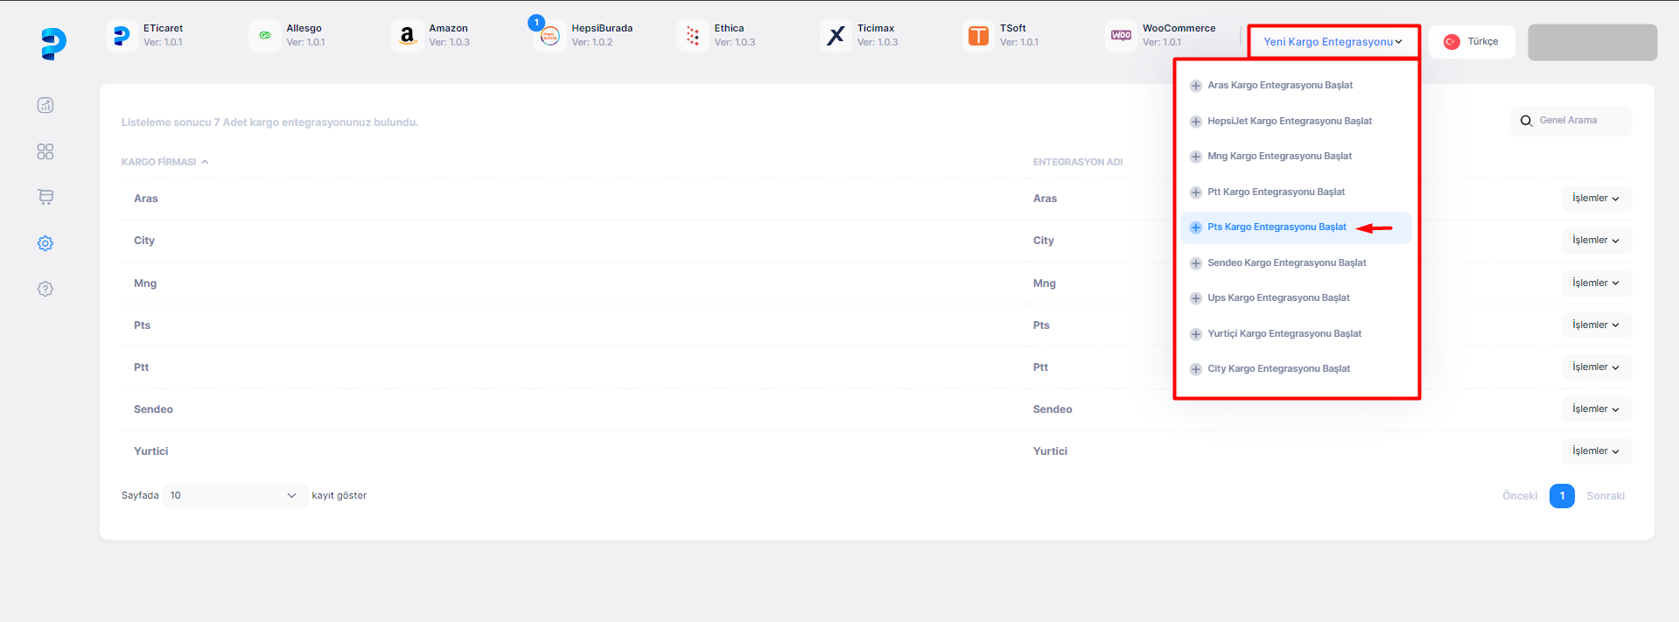Open the WooCommerce integration icon

[1121, 36]
